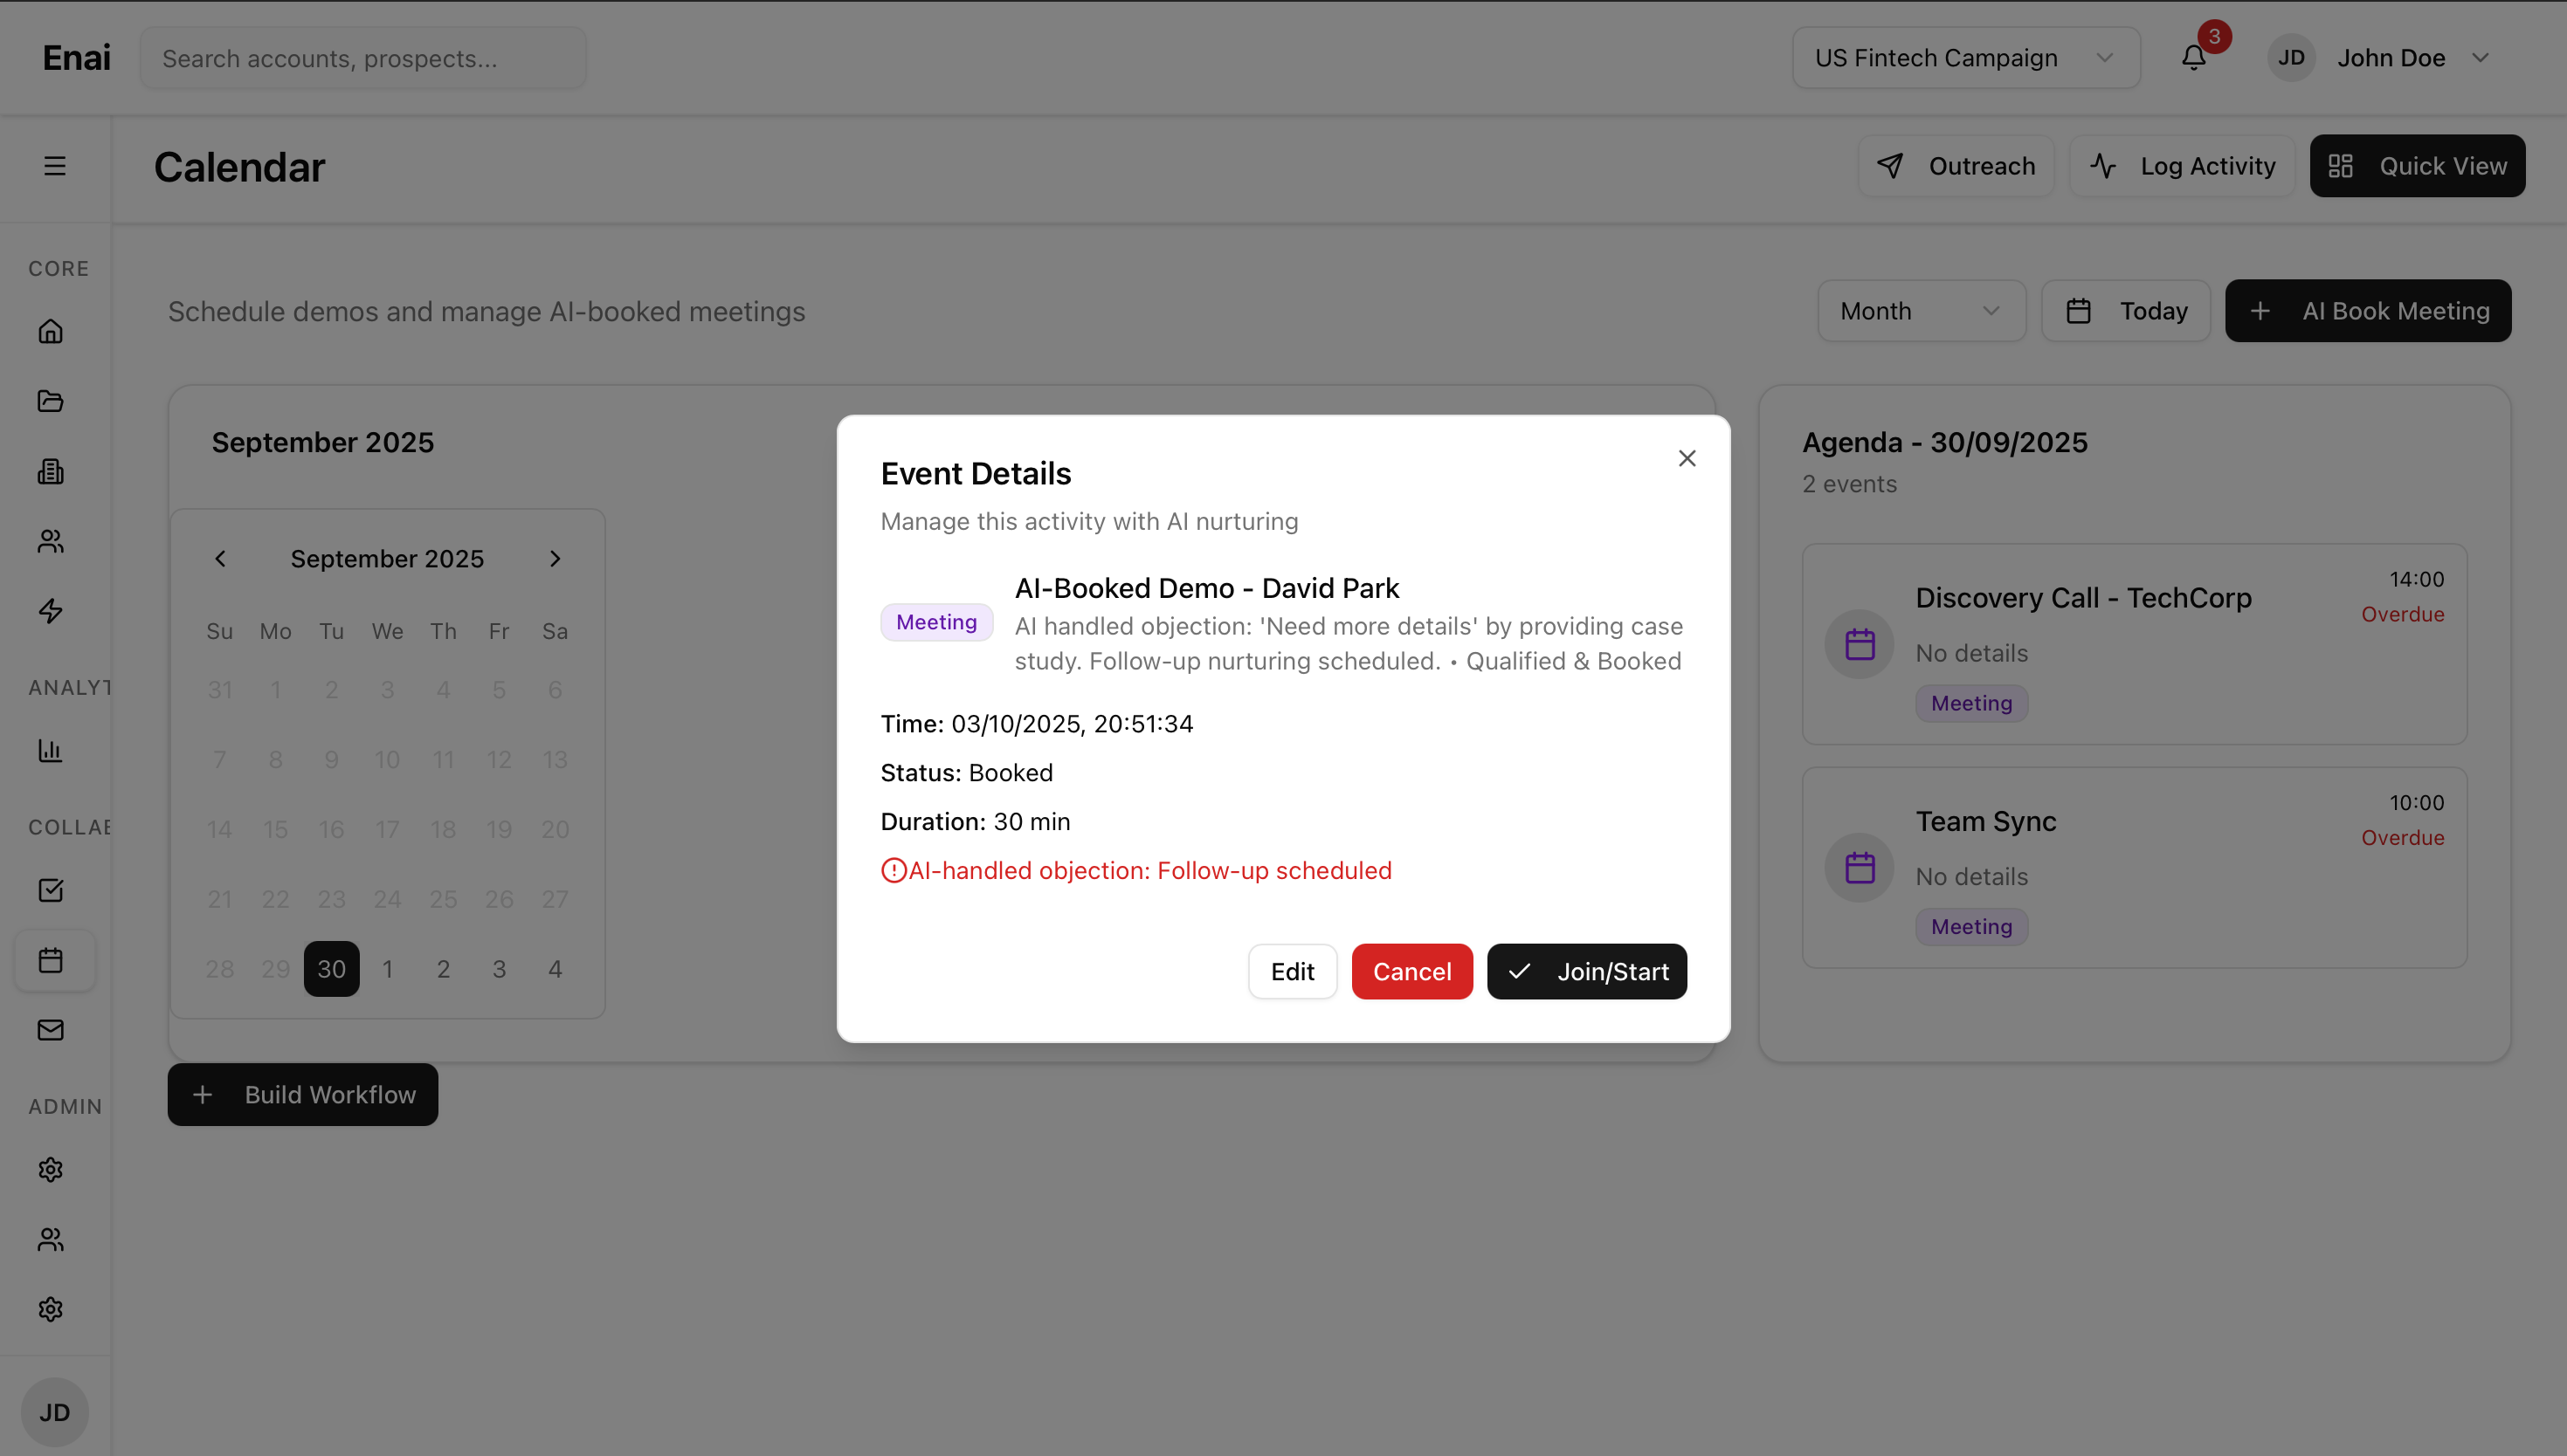Go to previous month in calendar
This screenshot has height=1456, width=2567.
click(220, 559)
